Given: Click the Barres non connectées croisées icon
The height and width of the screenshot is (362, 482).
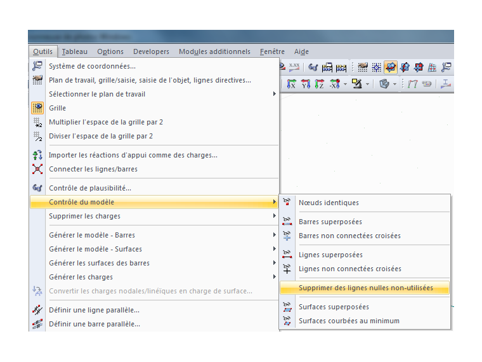Looking at the screenshot, I should pyautogui.click(x=287, y=236).
